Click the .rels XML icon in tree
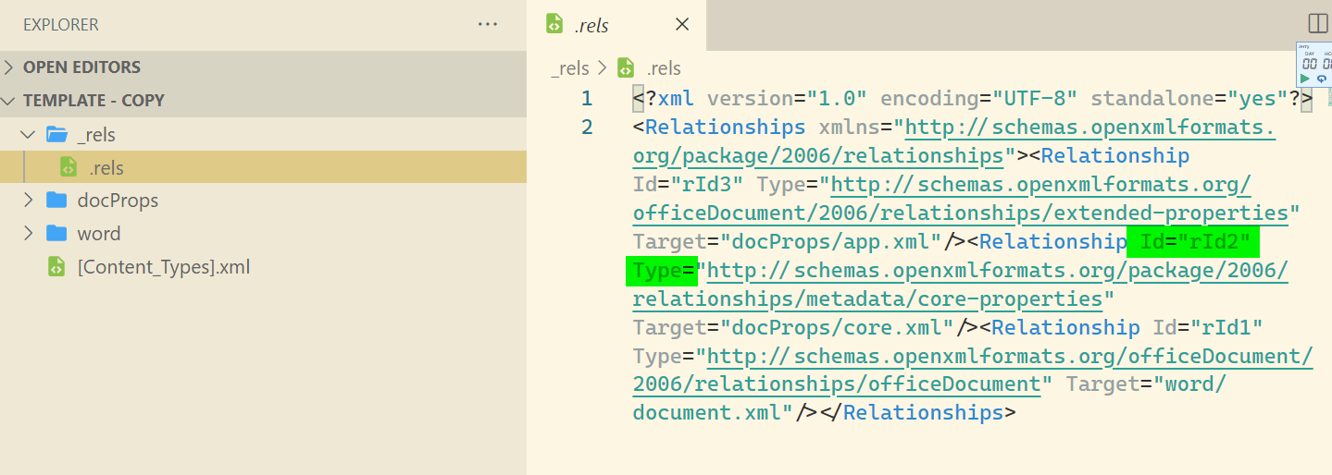This screenshot has height=475, width=1332. point(68,167)
